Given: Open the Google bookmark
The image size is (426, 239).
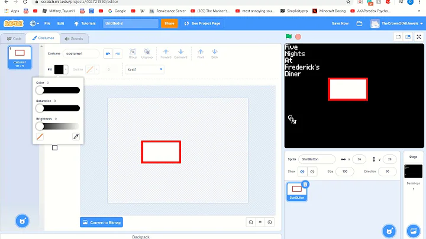Looking at the screenshot, I should pyautogui.click(x=117, y=11).
